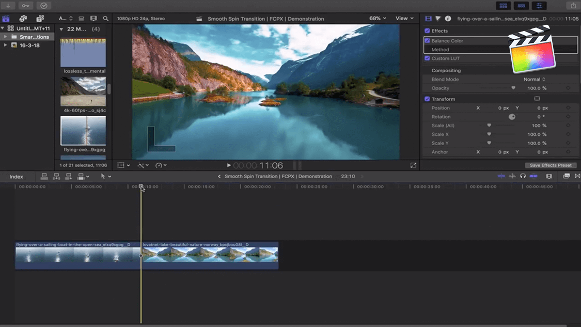This screenshot has height=327, width=581.
Task: Show the Info inspector
Action: point(448,19)
